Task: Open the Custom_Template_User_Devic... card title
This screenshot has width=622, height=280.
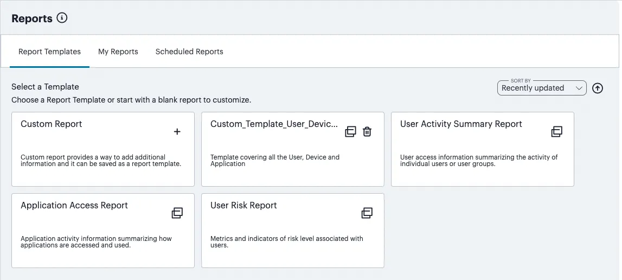Action: [274, 124]
